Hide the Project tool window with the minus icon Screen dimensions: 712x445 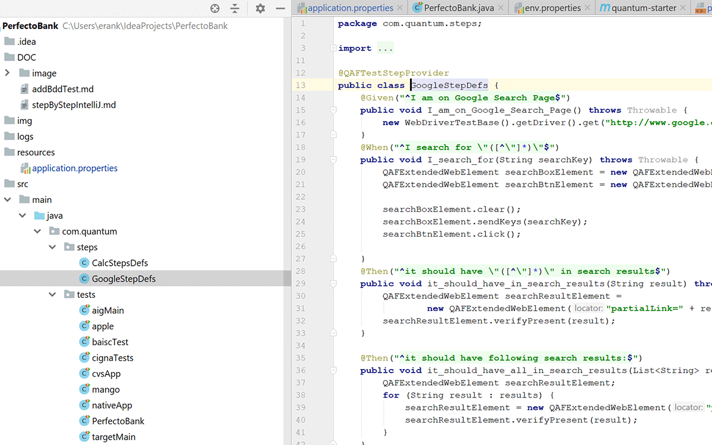pos(280,8)
